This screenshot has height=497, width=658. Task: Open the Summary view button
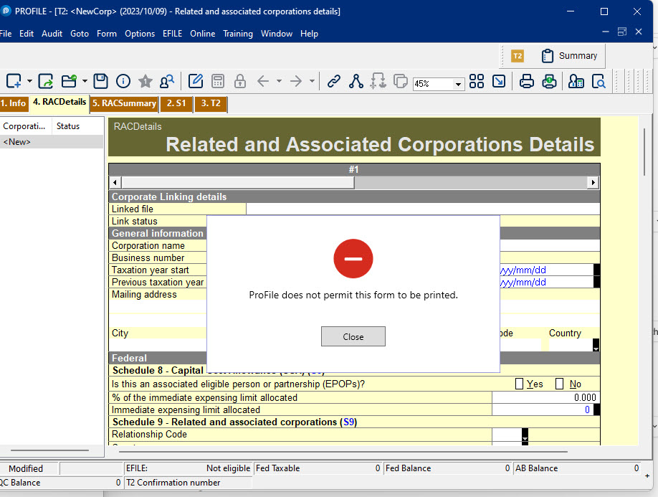click(x=569, y=56)
